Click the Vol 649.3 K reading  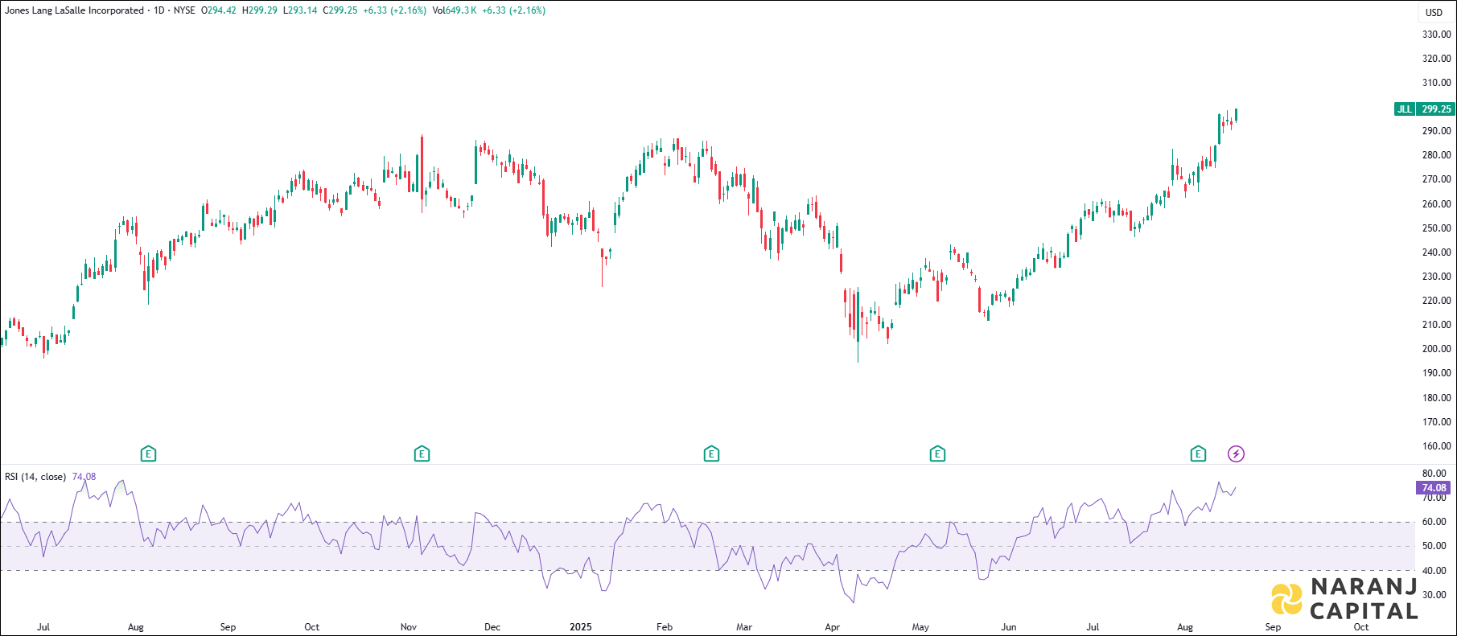pos(454,10)
